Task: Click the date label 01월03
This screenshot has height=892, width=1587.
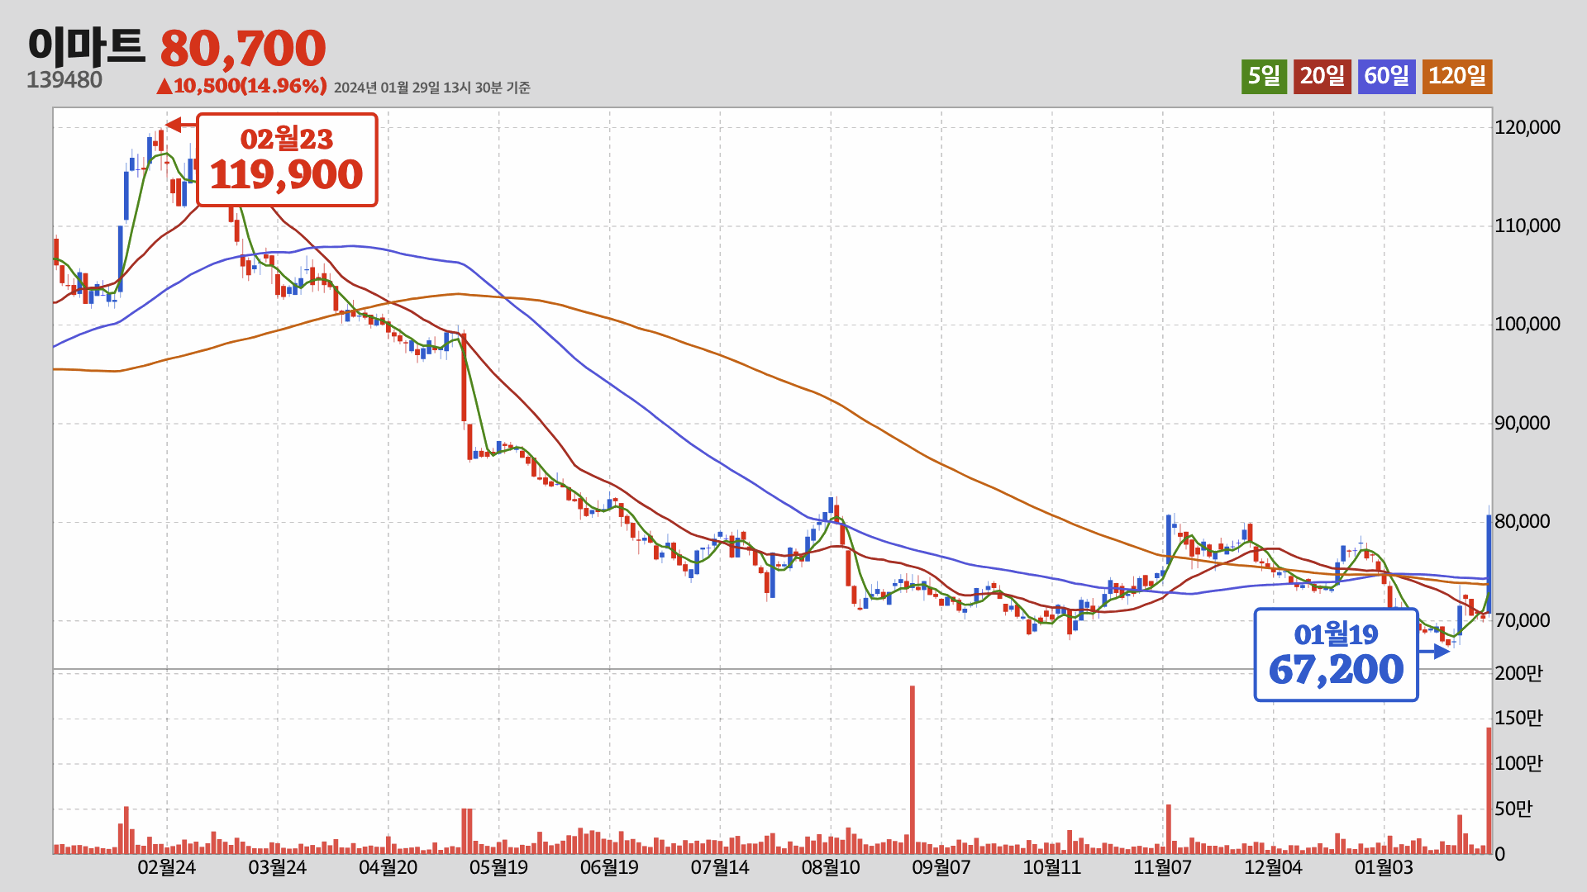Action: (1384, 867)
